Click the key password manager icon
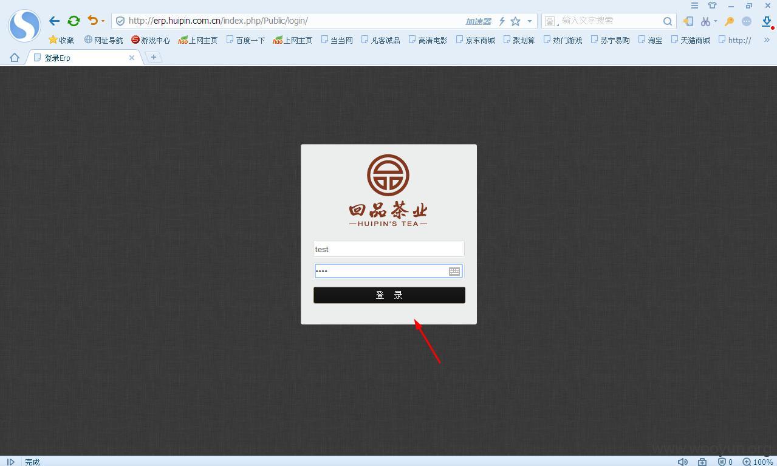The width and height of the screenshot is (777, 466). 730,21
